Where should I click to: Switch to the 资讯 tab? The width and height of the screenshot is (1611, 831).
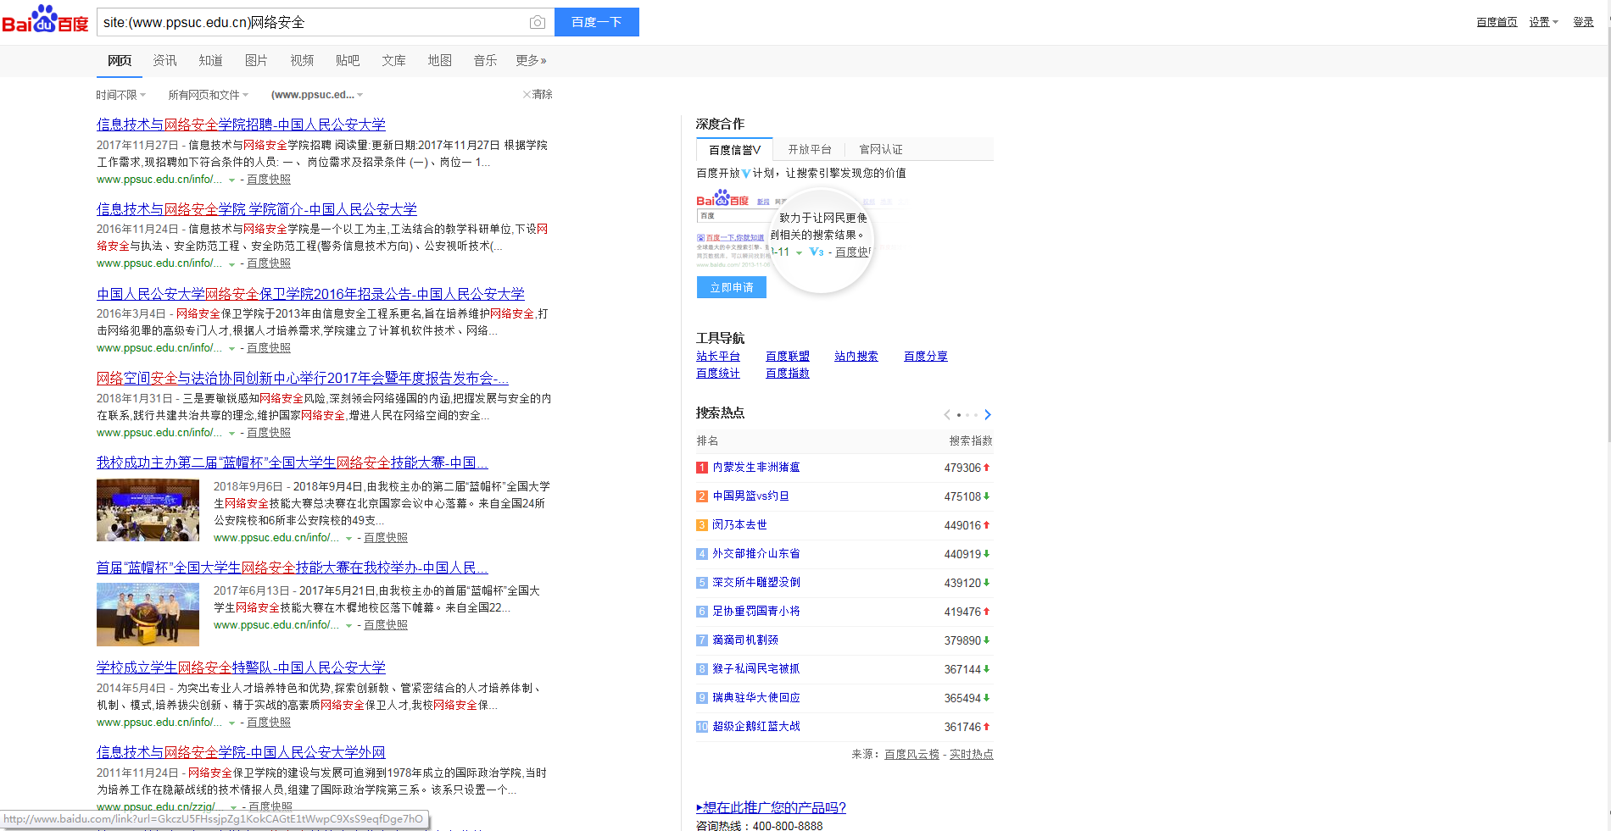(164, 60)
